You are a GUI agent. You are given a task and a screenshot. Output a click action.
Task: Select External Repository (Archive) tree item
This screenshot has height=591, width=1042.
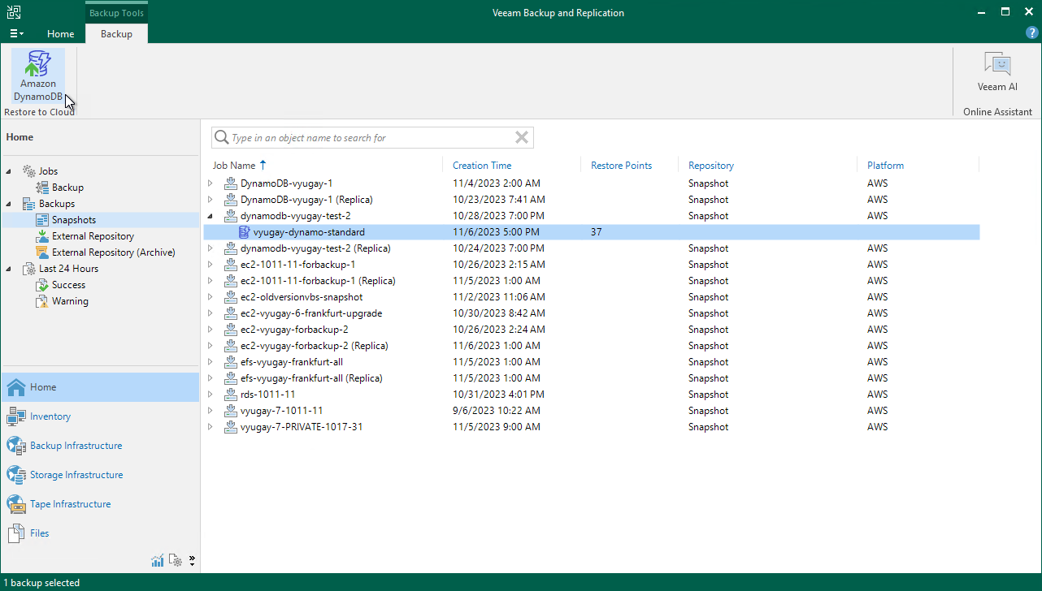click(114, 252)
